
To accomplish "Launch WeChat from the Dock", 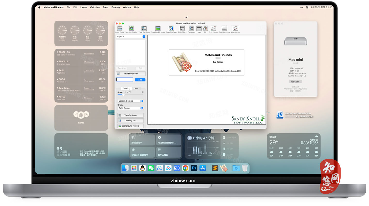I will tap(151, 168).
